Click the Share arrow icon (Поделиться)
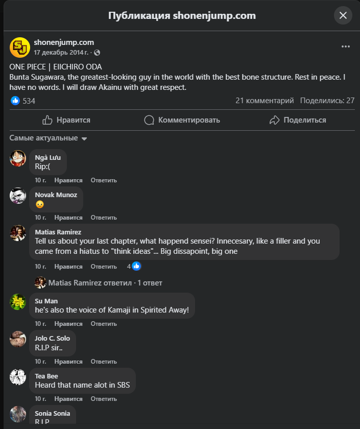 coord(275,120)
